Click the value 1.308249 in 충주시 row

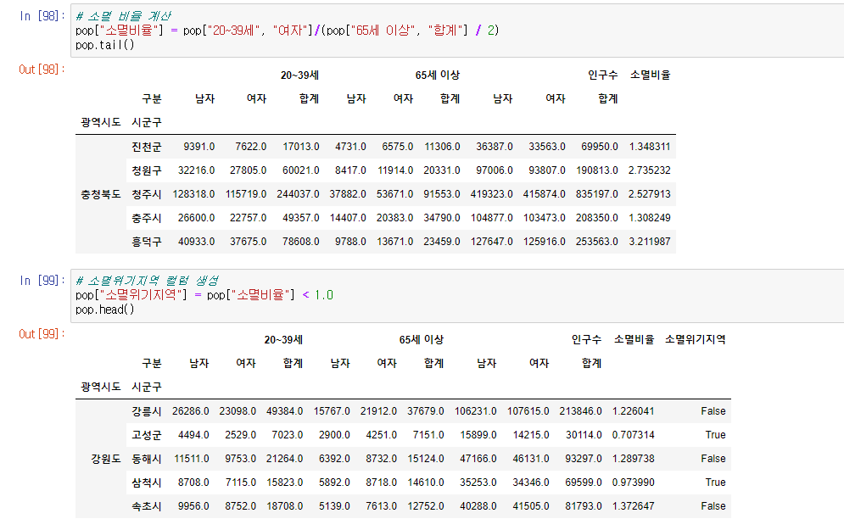[650, 217]
